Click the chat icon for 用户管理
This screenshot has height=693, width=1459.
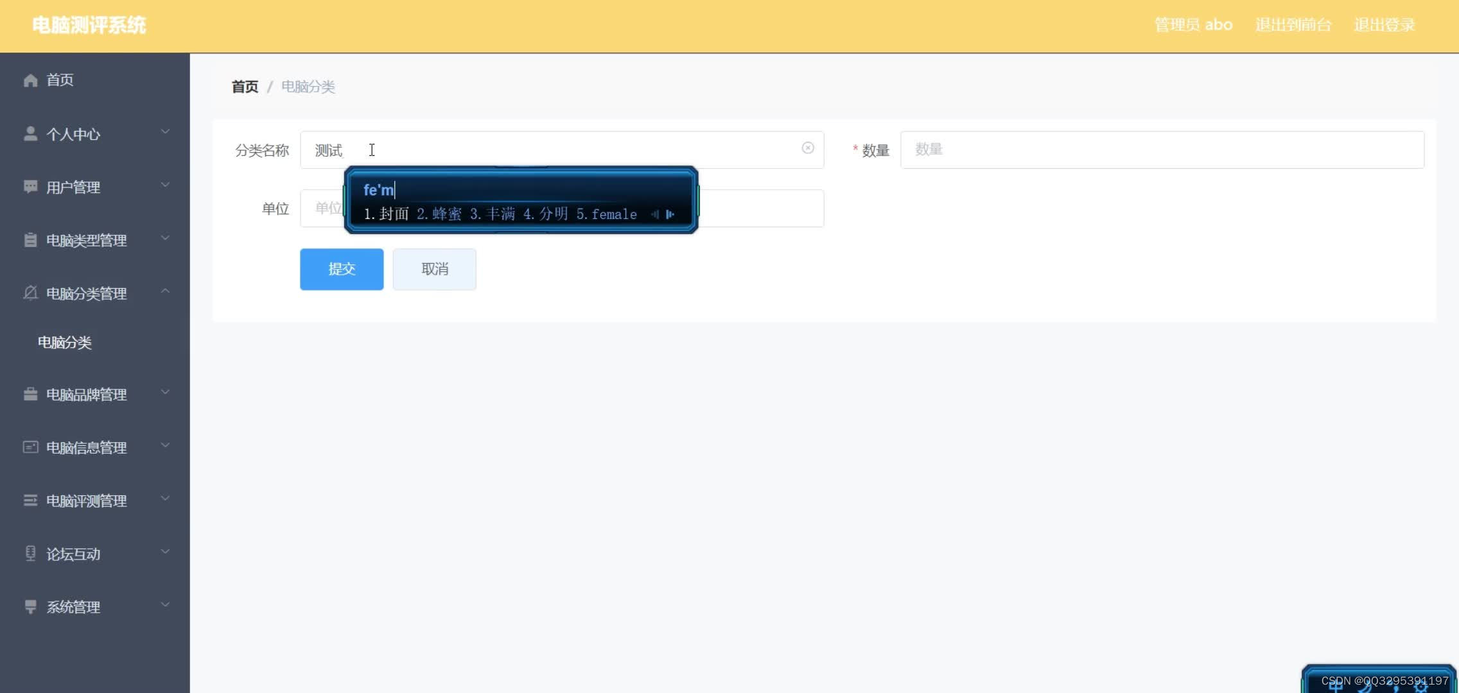(30, 187)
